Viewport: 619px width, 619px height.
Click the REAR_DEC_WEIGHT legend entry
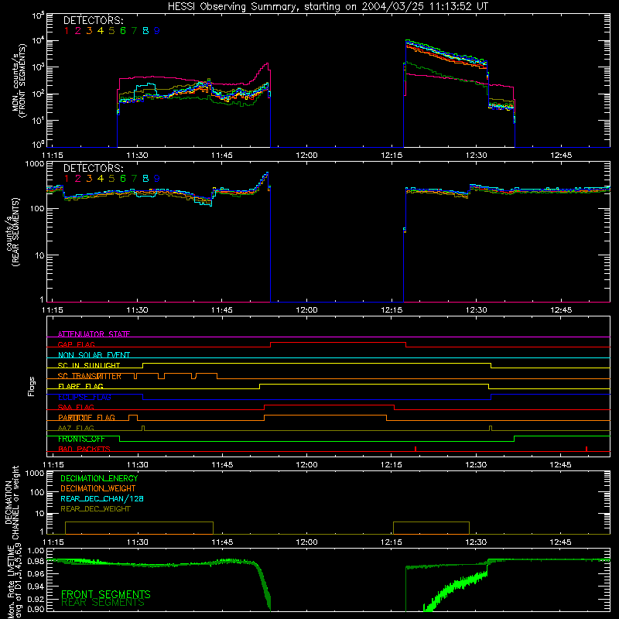click(x=95, y=509)
